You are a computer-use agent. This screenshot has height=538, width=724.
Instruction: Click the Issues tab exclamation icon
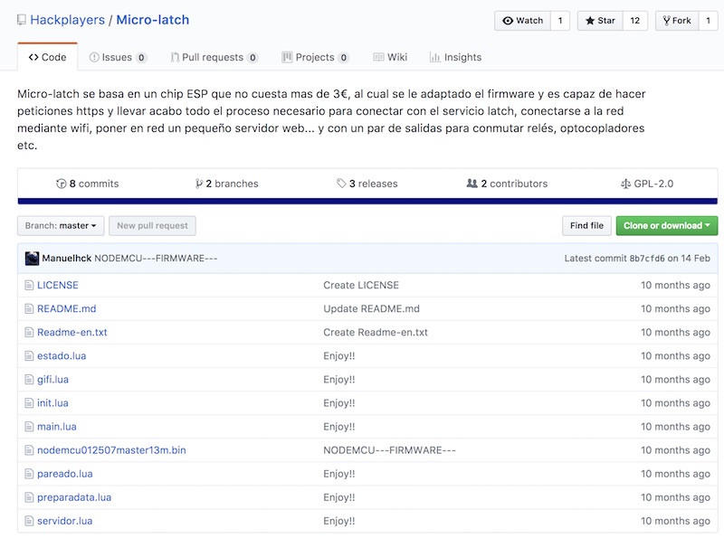(94, 57)
